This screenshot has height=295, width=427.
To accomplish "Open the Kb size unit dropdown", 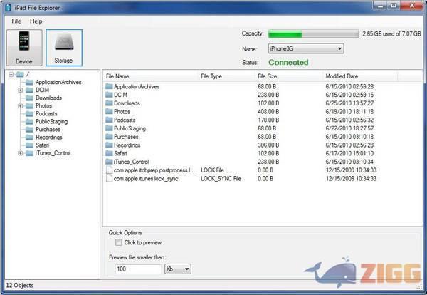I will pyautogui.click(x=177, y=269).
